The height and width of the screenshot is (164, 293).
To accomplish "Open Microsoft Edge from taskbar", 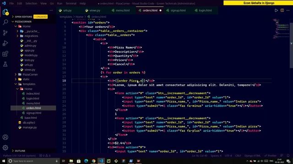I will 86,161.
